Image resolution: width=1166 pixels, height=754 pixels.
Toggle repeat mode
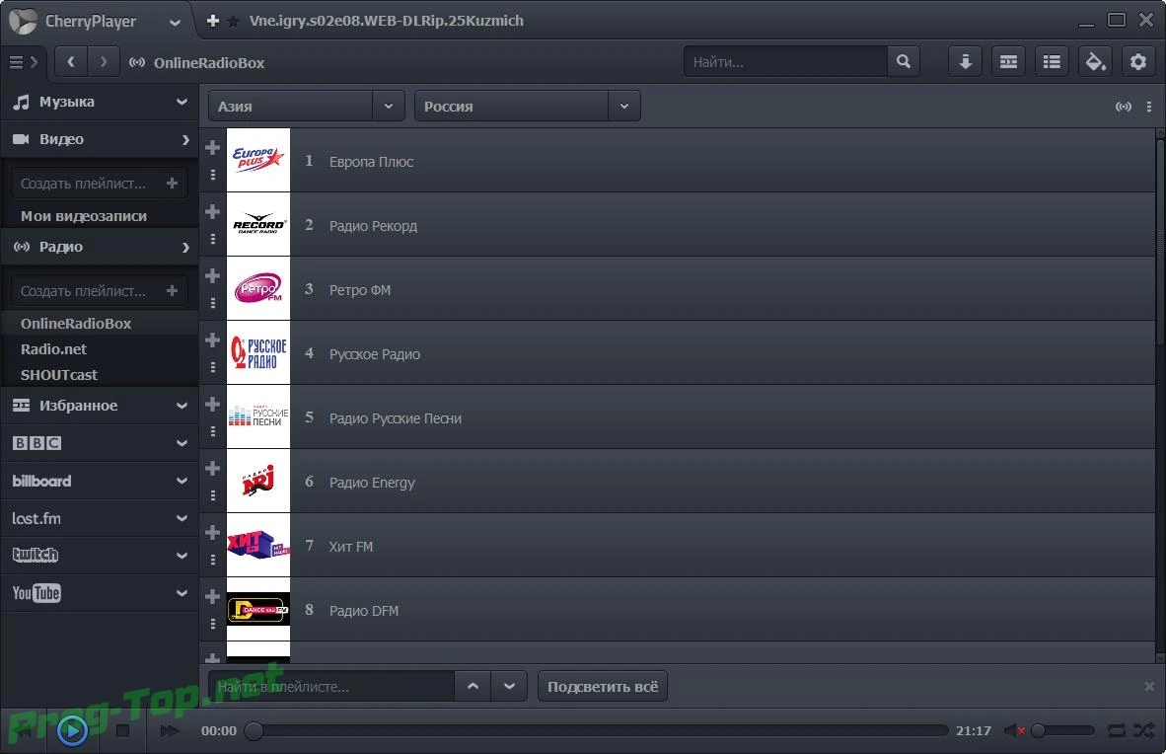[1116, 731]
